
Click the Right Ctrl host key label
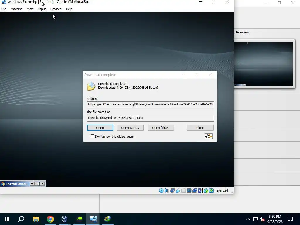[221, 190]
